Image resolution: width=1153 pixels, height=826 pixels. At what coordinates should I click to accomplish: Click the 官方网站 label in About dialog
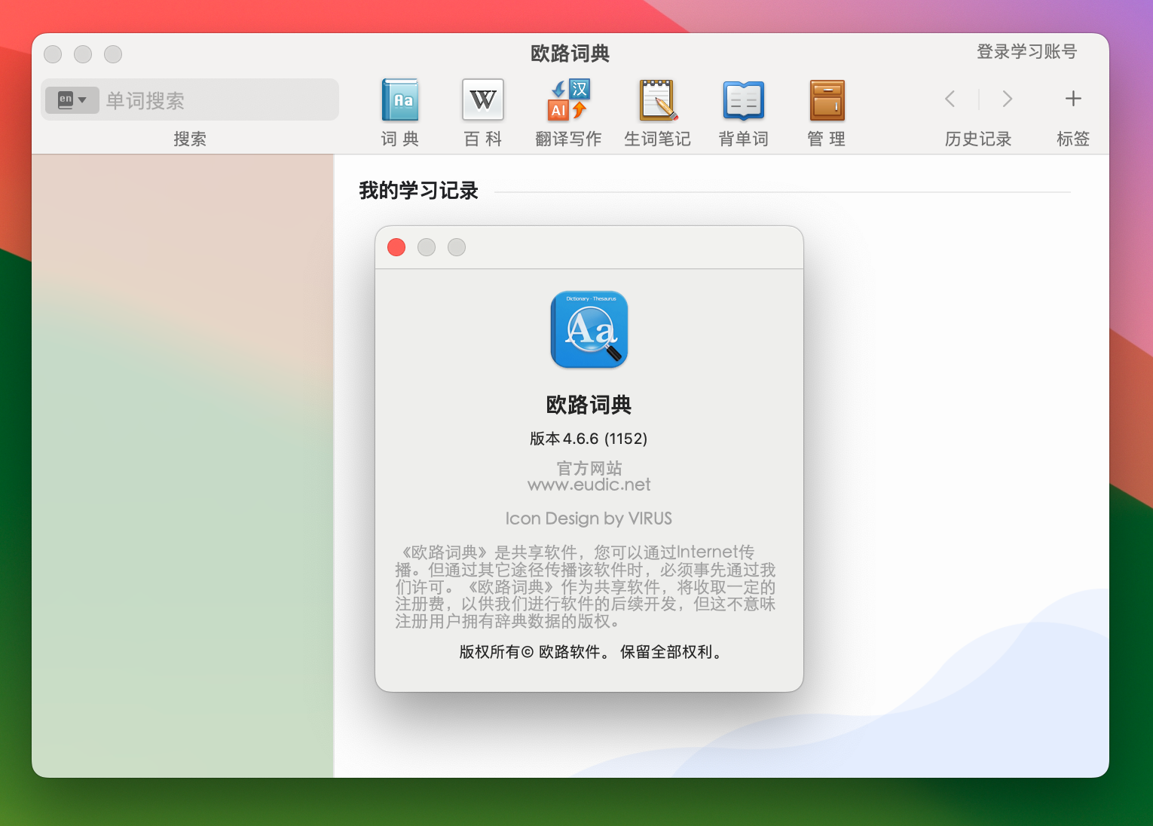(x=589, y=468)
